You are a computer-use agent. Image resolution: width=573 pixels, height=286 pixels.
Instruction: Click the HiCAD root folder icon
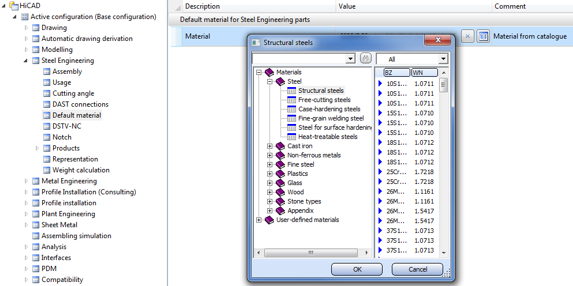point(13,6)
